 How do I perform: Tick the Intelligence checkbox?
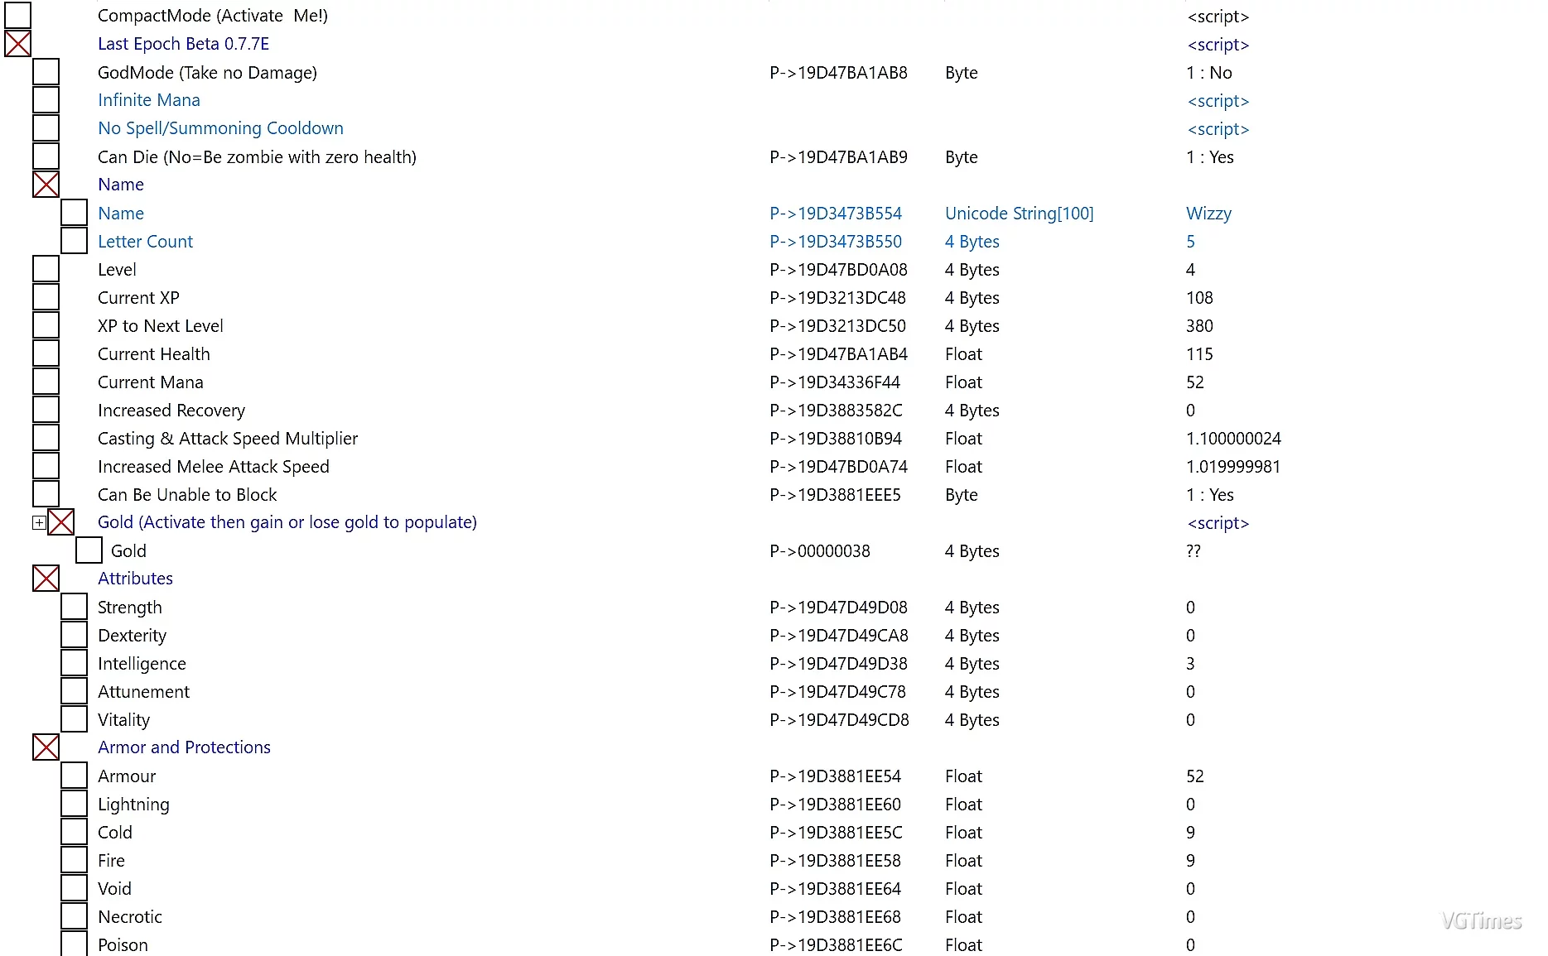74,663
